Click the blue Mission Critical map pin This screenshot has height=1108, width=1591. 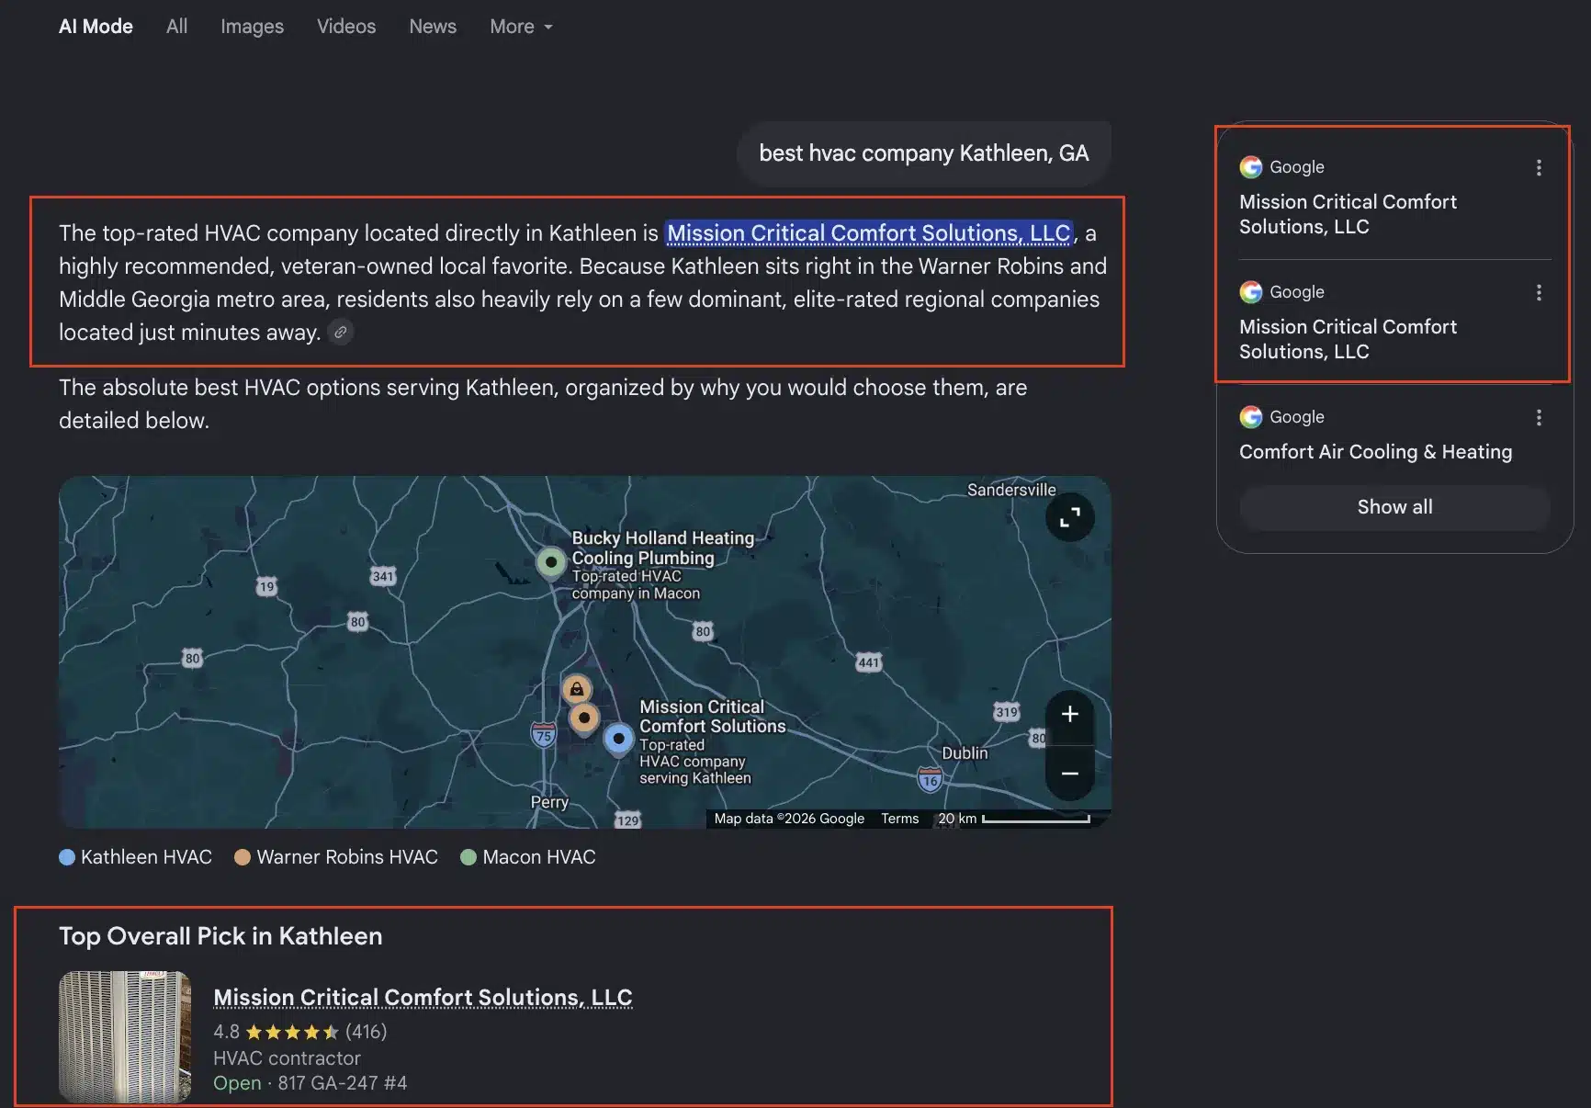tap(618, 739)
